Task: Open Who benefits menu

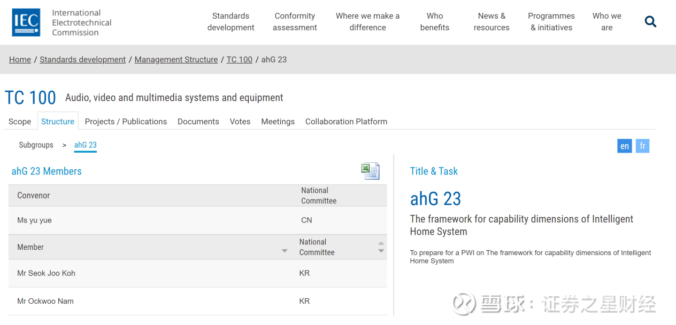Action: pos(434,22)
